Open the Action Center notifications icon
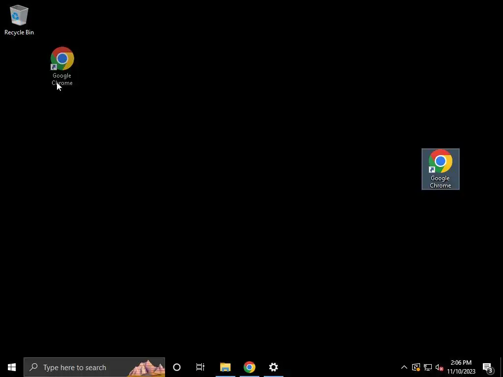The image size is (503, 377). [488, 367]
